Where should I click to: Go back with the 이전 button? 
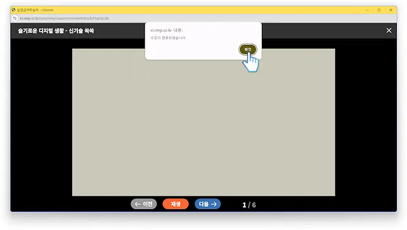tap(143, 204)
